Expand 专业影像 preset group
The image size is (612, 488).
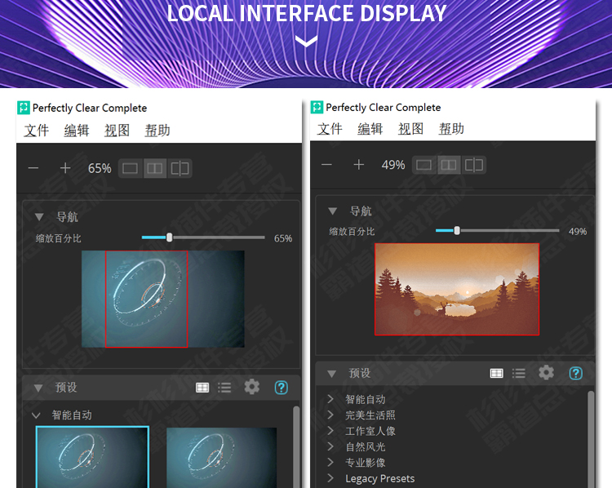click(x=330, y=462)
